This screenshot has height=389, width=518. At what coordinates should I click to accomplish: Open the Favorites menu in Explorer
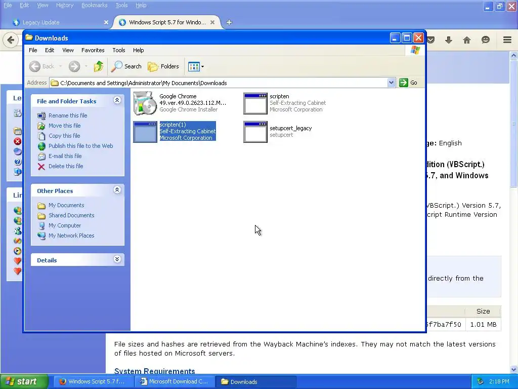point(93,50)
